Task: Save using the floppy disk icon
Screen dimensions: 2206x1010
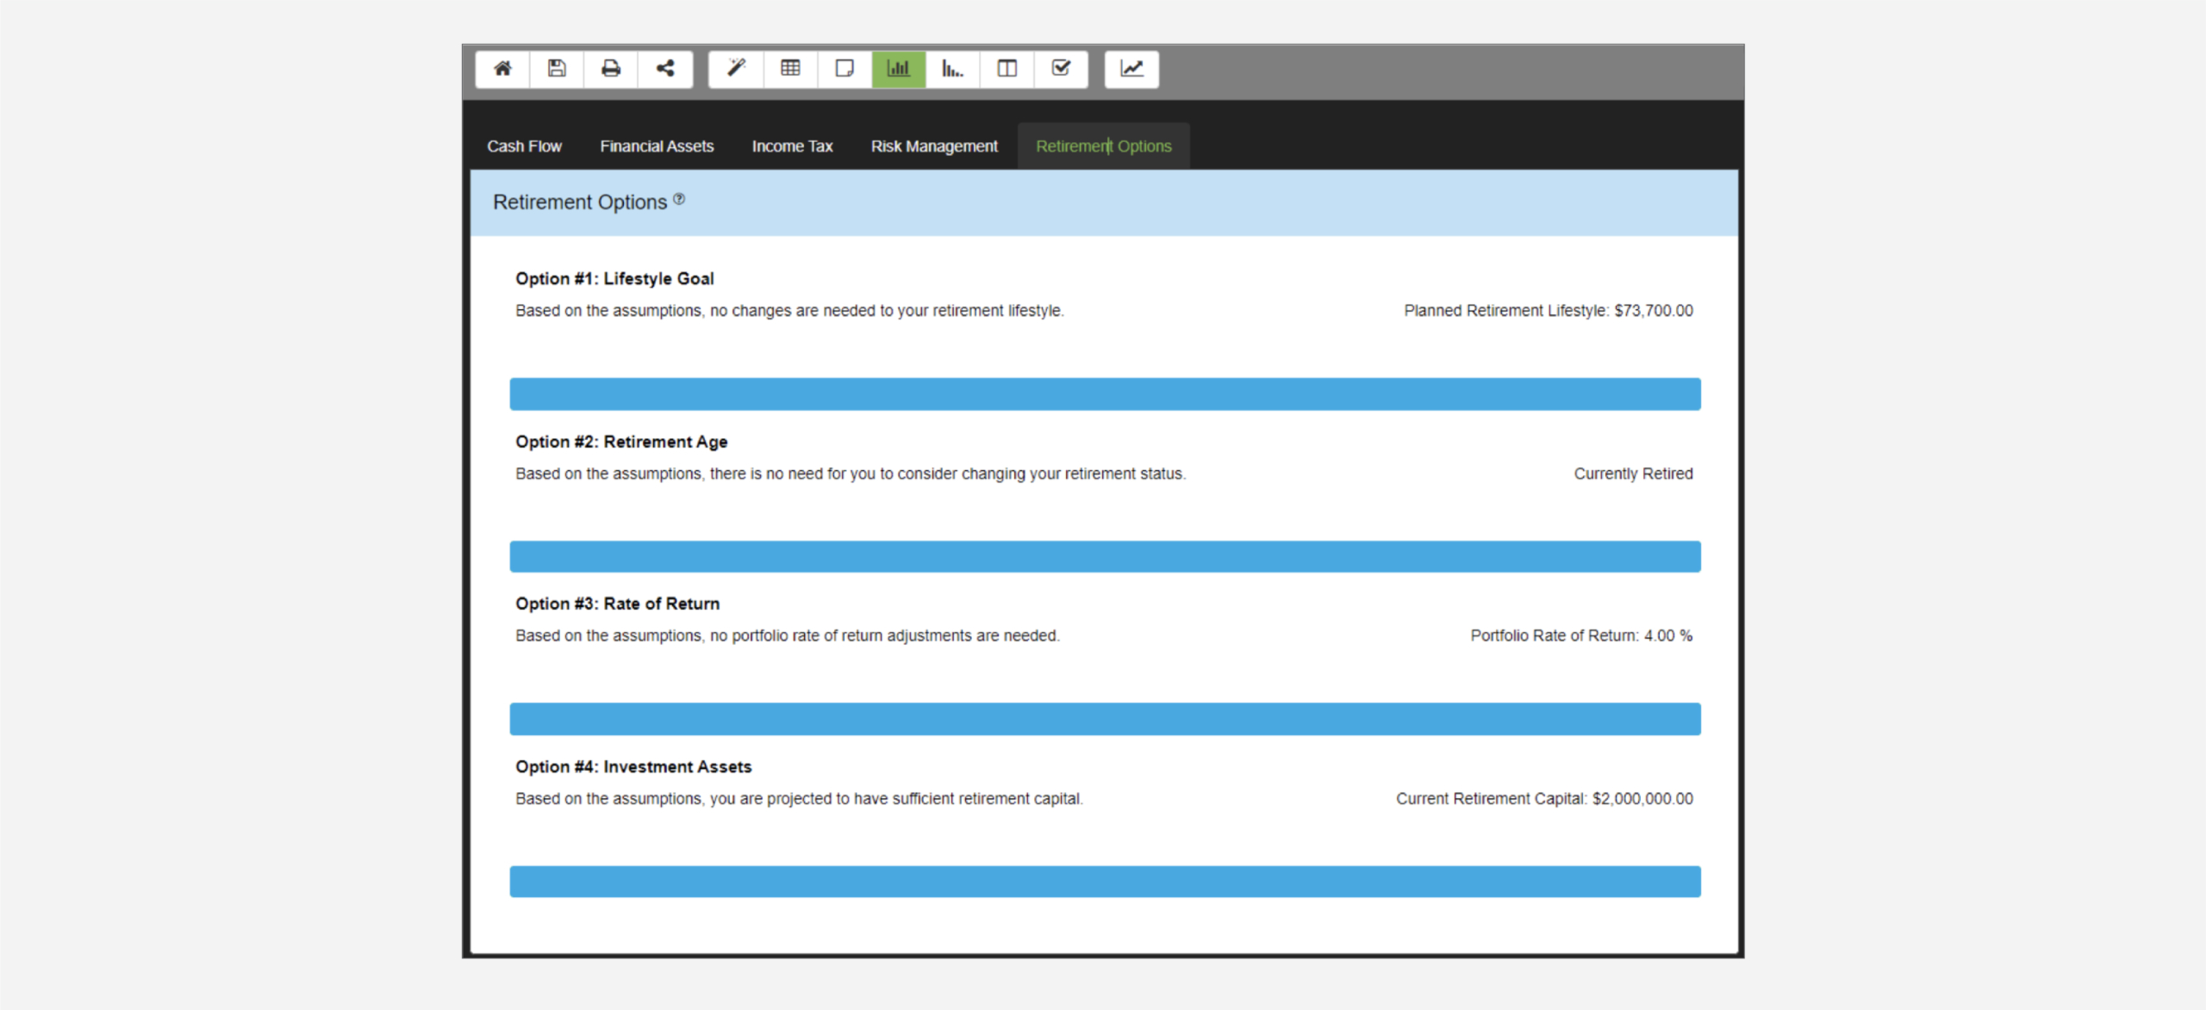Action: tap(557, 69)
